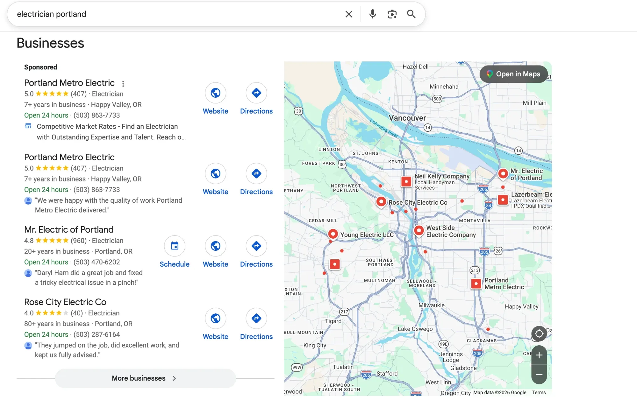This screenshot has height=400, width=637.
Task: Select Mr. Electric of Portland map pin
Action: pyautogui.click(x=503, y=174)
